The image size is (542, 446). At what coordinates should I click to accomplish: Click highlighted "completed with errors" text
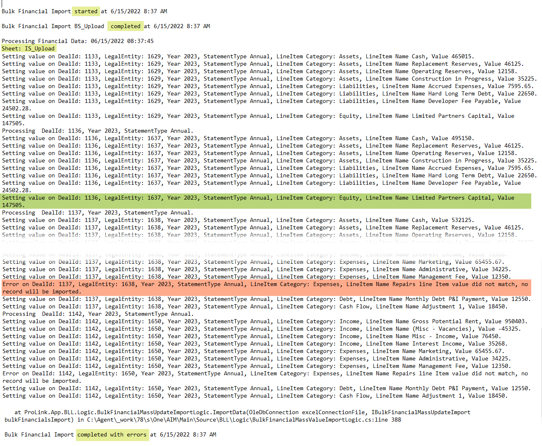tap(112, 434)
